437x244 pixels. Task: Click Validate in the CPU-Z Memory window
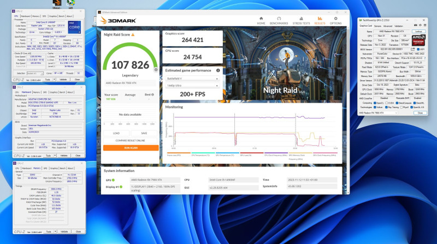pos(64,231)
